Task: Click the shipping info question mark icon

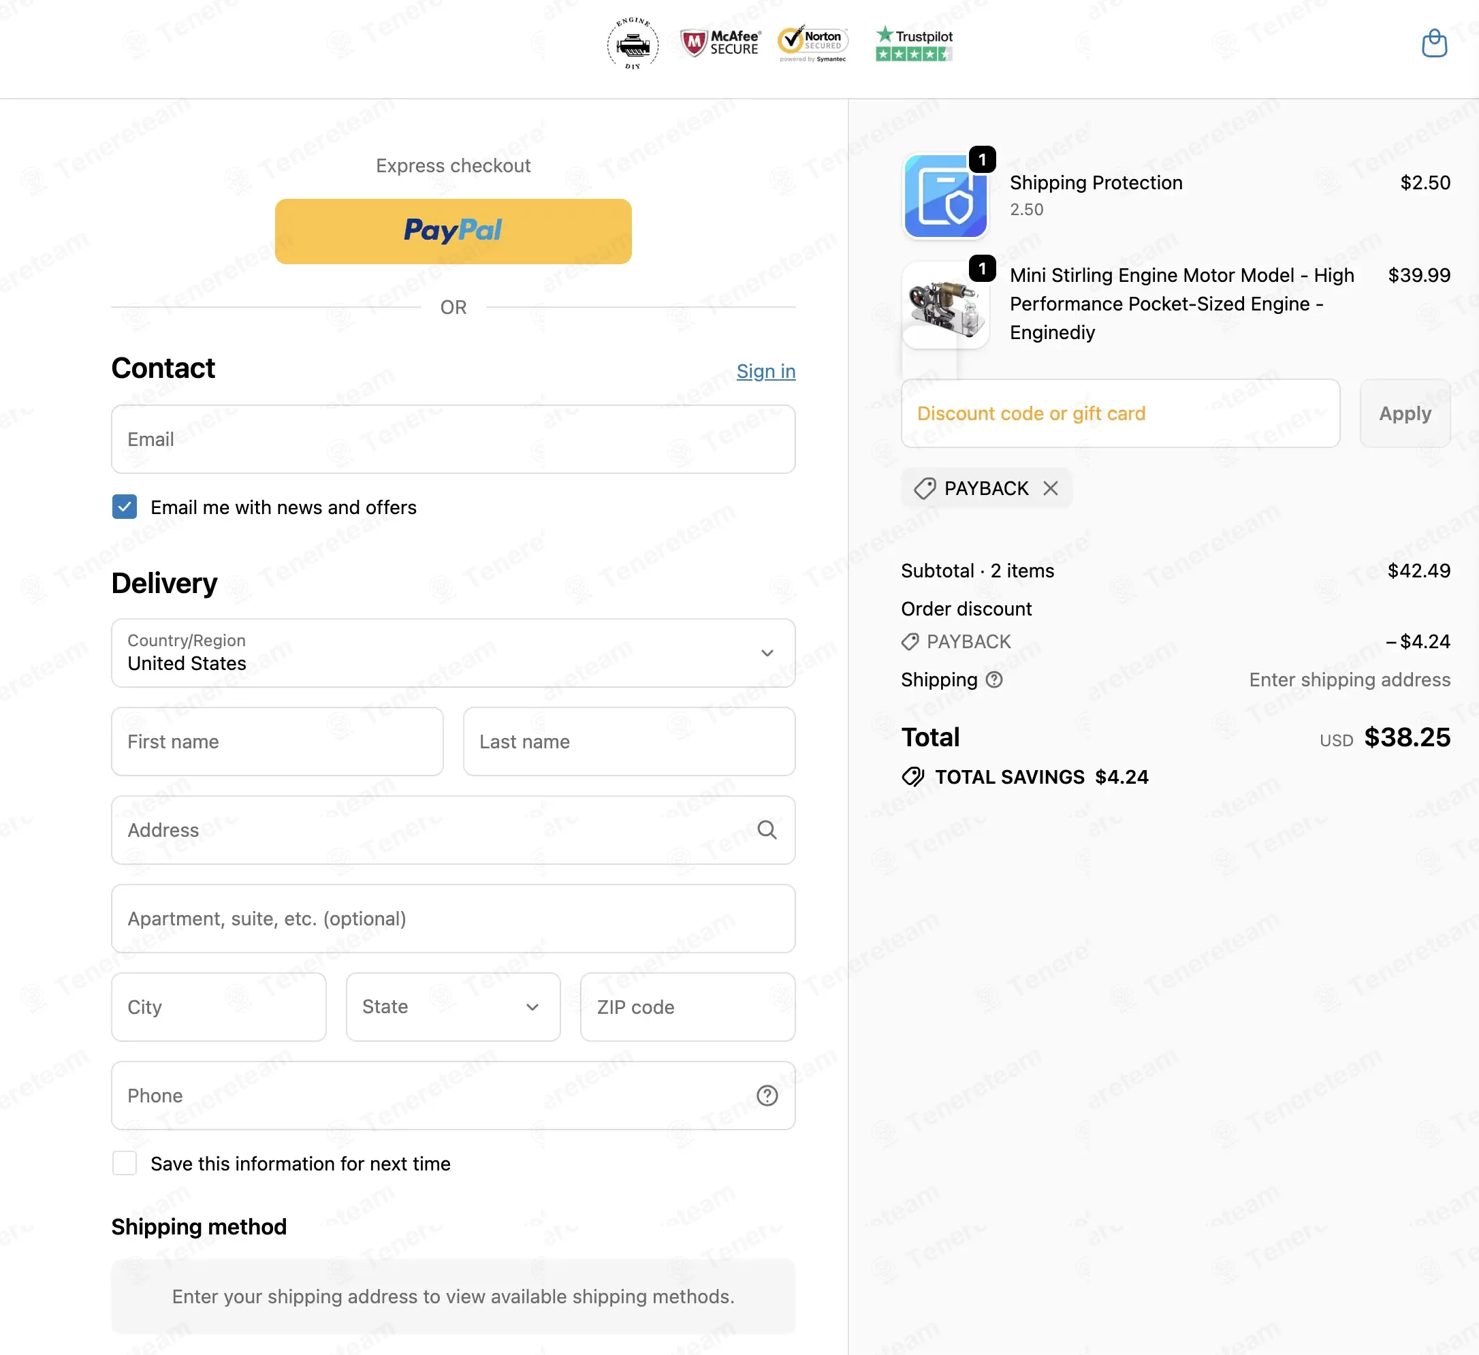Action: [993, 680]
